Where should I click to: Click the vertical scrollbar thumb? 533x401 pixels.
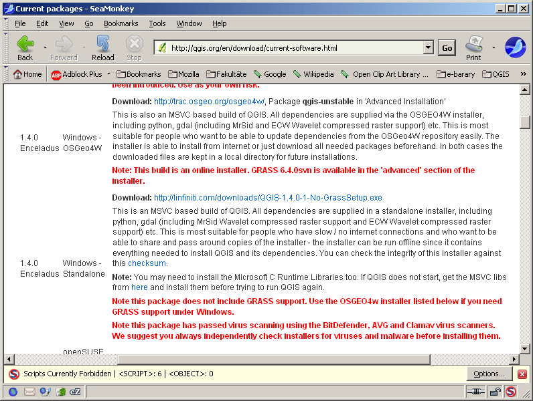(x=525, y=122)
